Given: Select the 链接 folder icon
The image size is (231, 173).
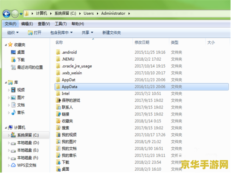Looking at the screenshot, I should tap(58, 114).
